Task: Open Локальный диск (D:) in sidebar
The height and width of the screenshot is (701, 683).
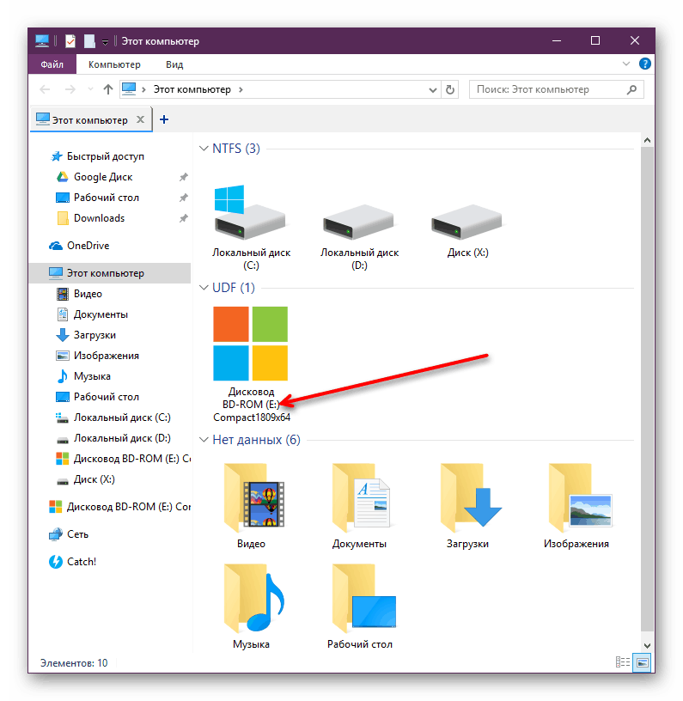Action: 113,437
